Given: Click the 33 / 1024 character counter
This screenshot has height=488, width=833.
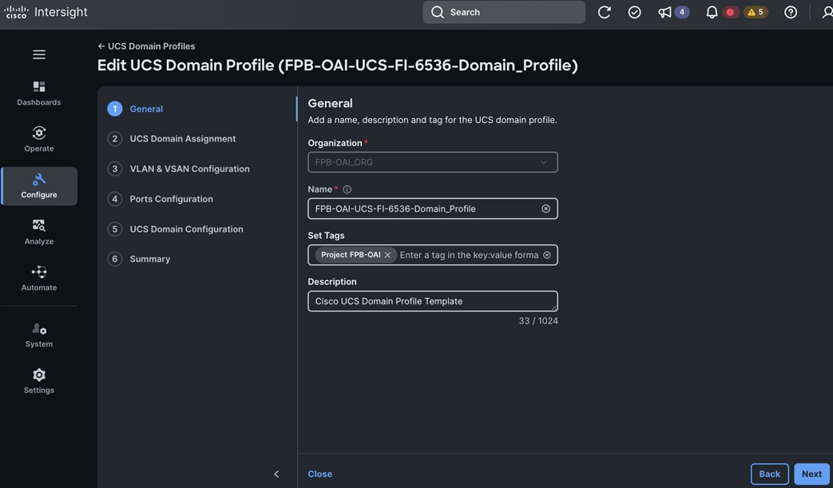Looking at the screenshot, I should 538,321.
